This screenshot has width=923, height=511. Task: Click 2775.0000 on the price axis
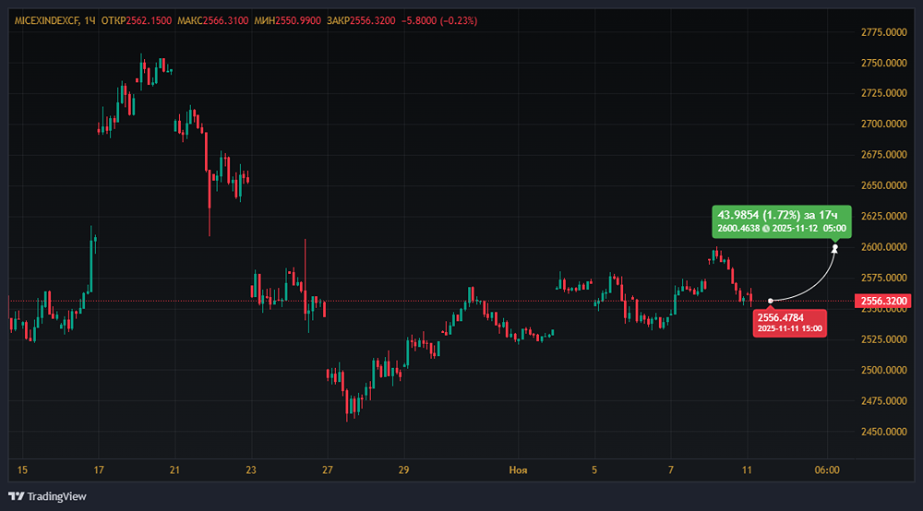coord(882,32)
